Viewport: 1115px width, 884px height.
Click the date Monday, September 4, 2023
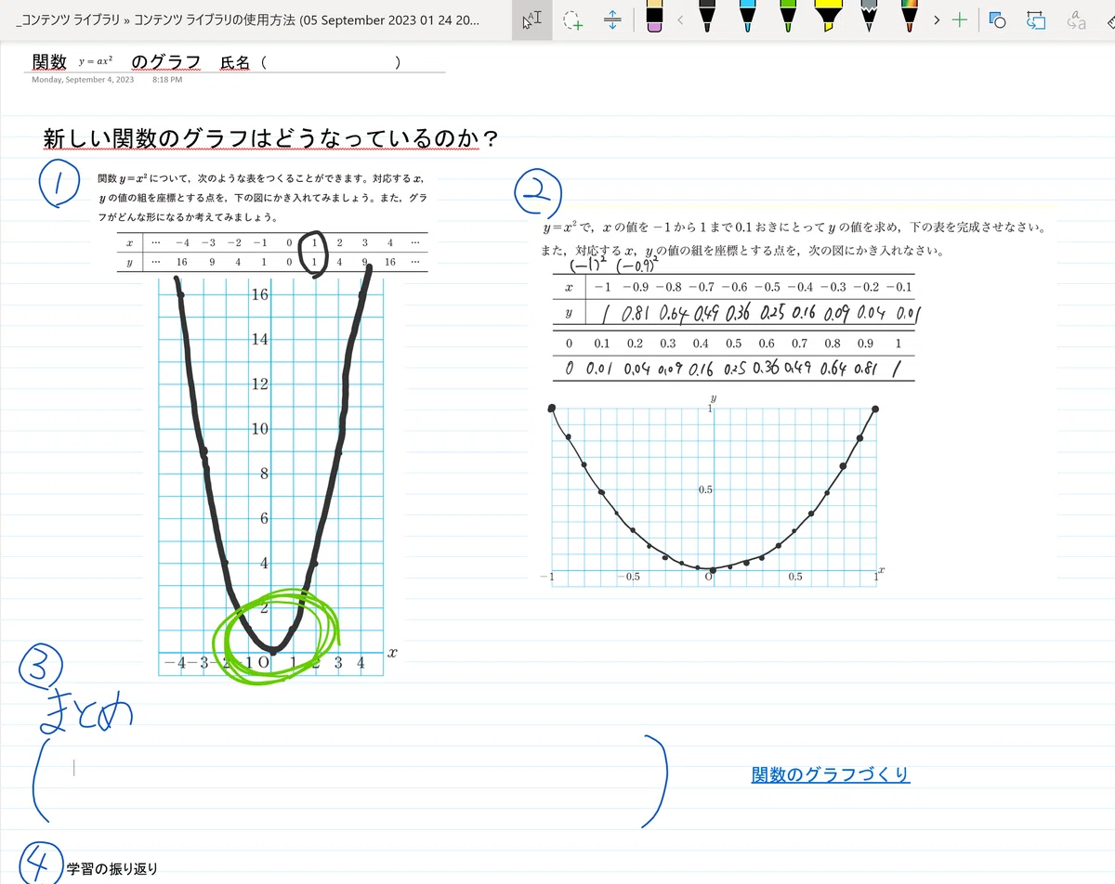point(83,80)
